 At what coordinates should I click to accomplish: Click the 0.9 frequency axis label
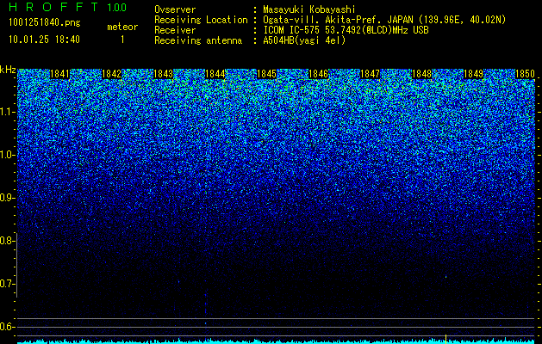tap(7, 198)
